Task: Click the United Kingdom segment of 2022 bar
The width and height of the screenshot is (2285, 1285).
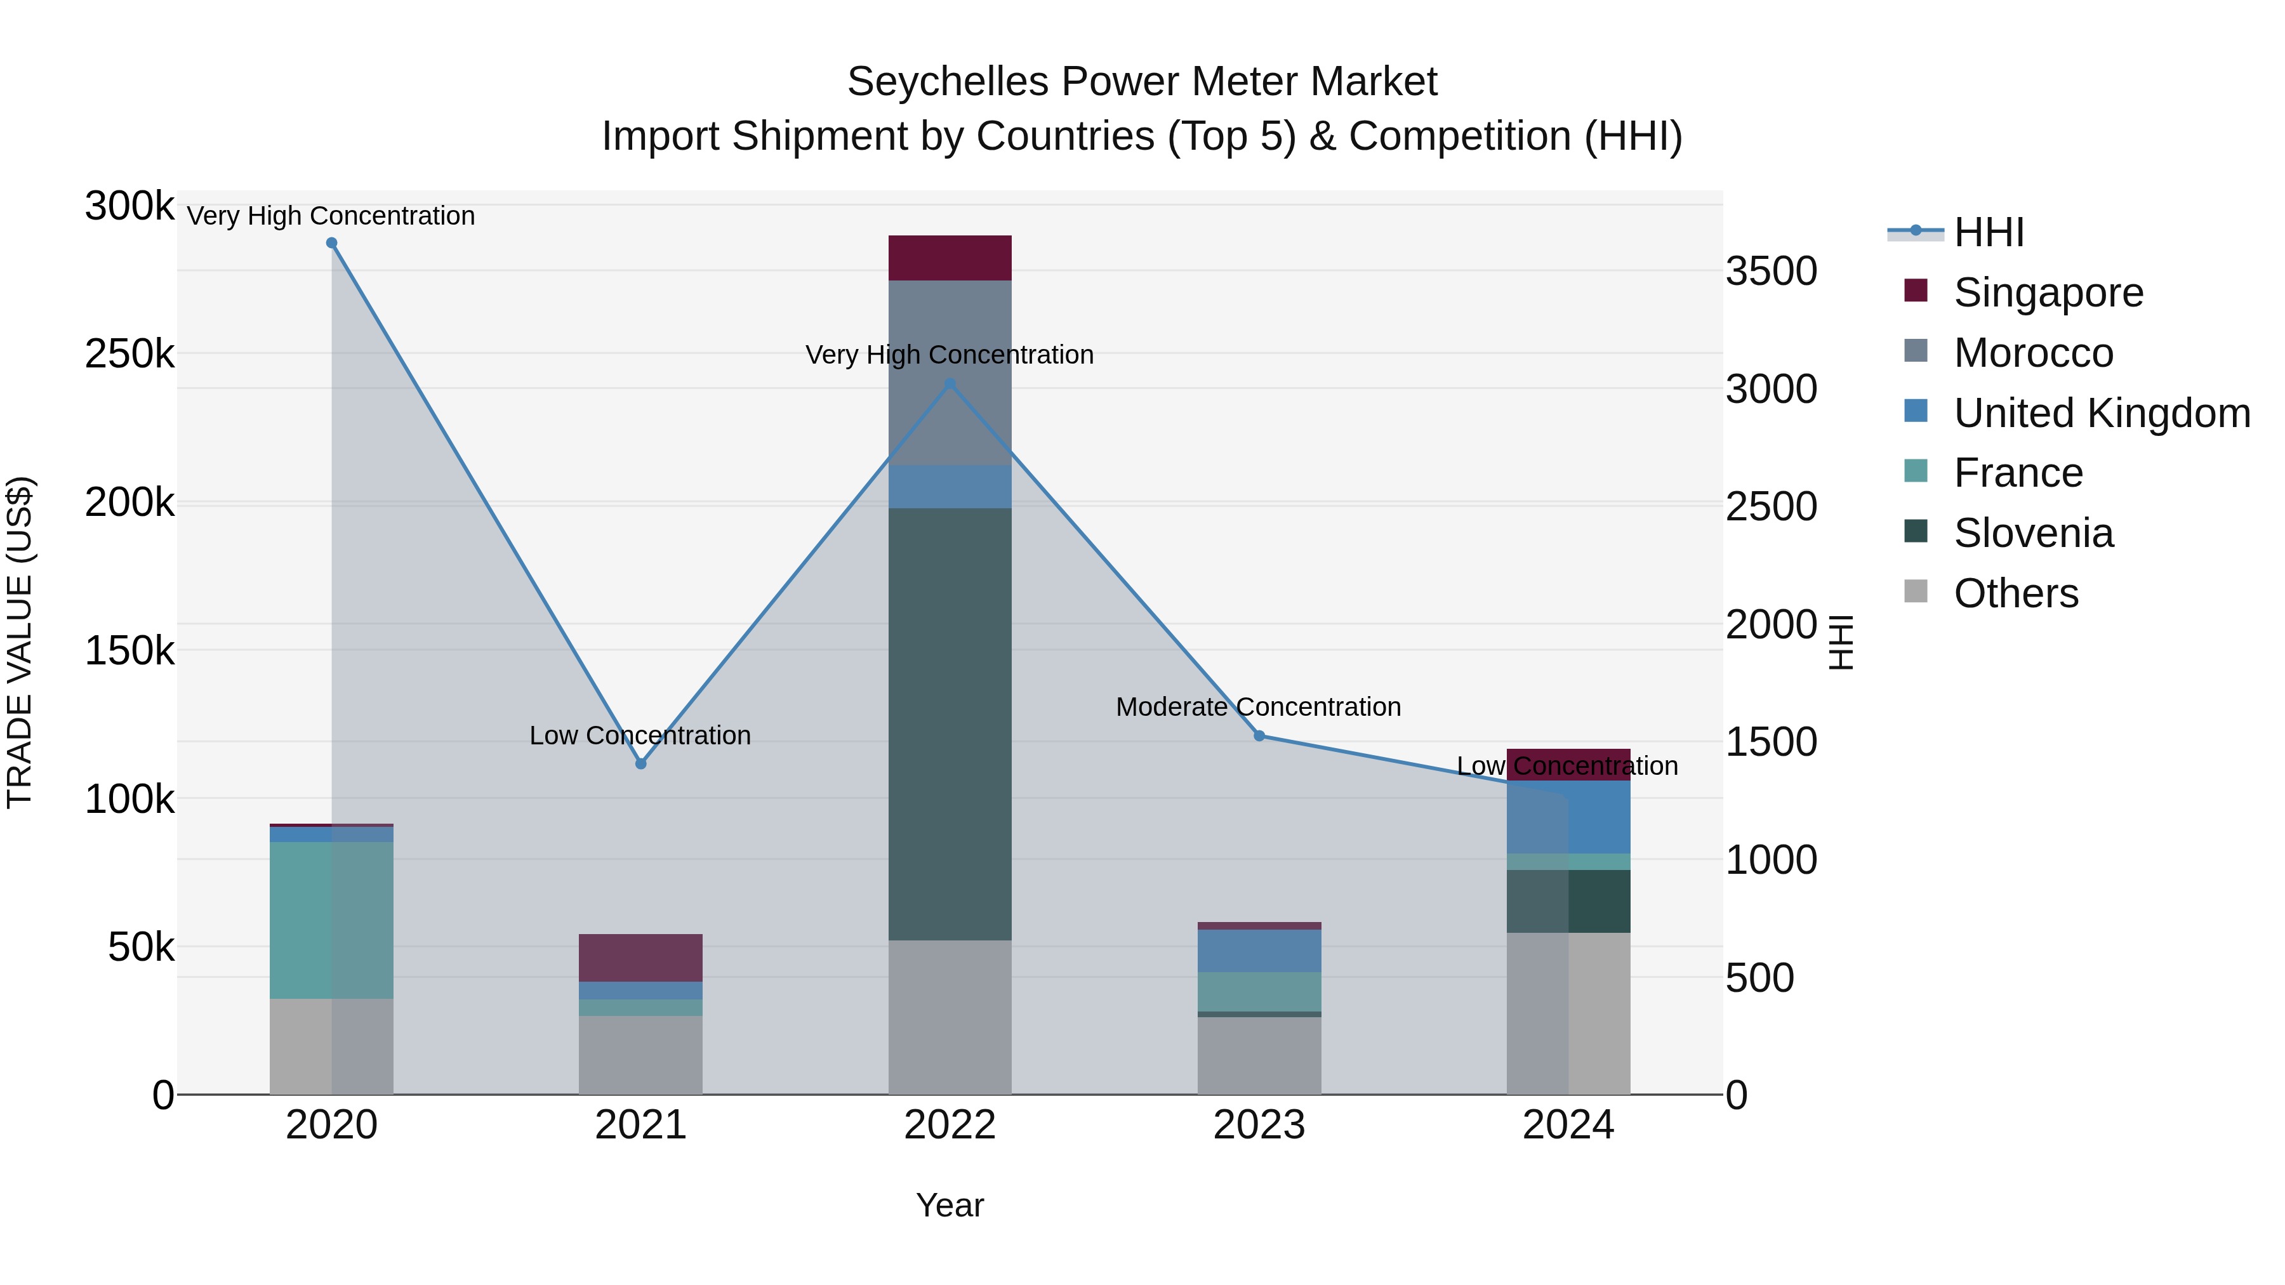Action: (950, 487)
